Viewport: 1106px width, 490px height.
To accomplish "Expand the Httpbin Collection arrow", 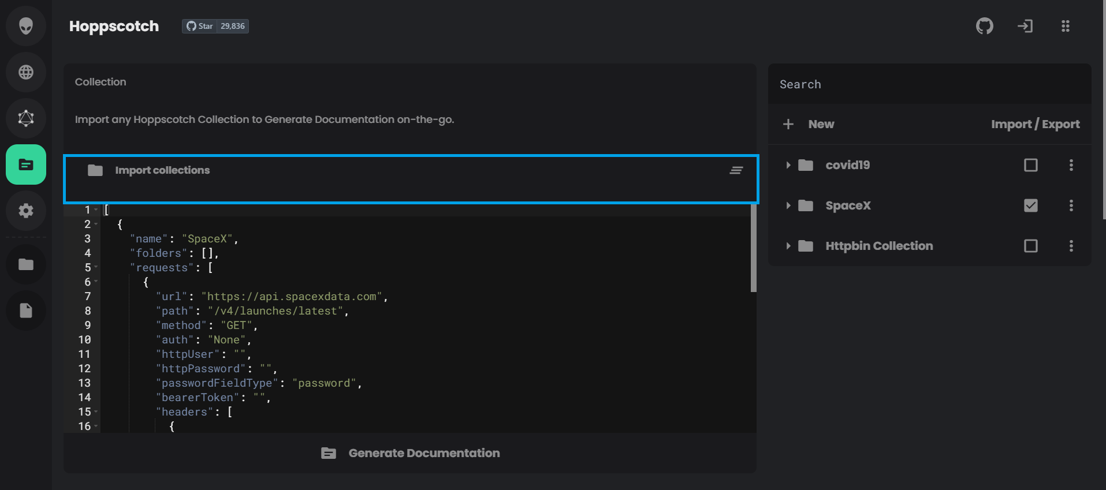I will point(788,246).
